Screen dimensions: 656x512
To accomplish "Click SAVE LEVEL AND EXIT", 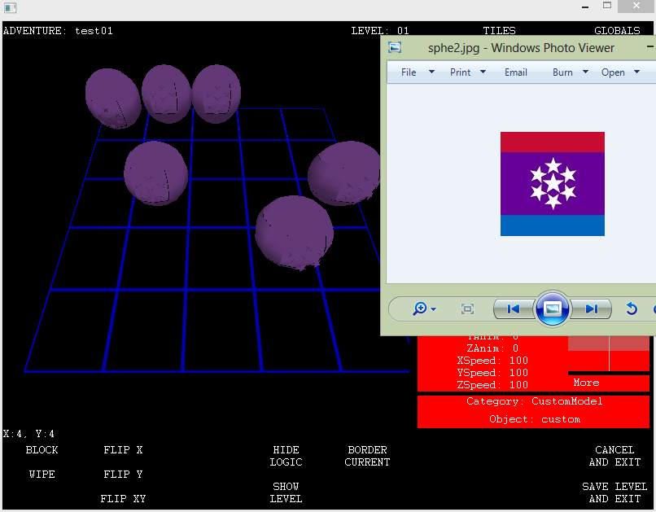I will click(614, 492).
